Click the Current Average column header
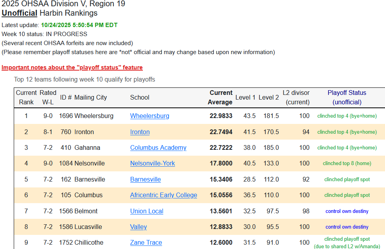The width and height of the screenshot is (385, 249). (221, 97)
